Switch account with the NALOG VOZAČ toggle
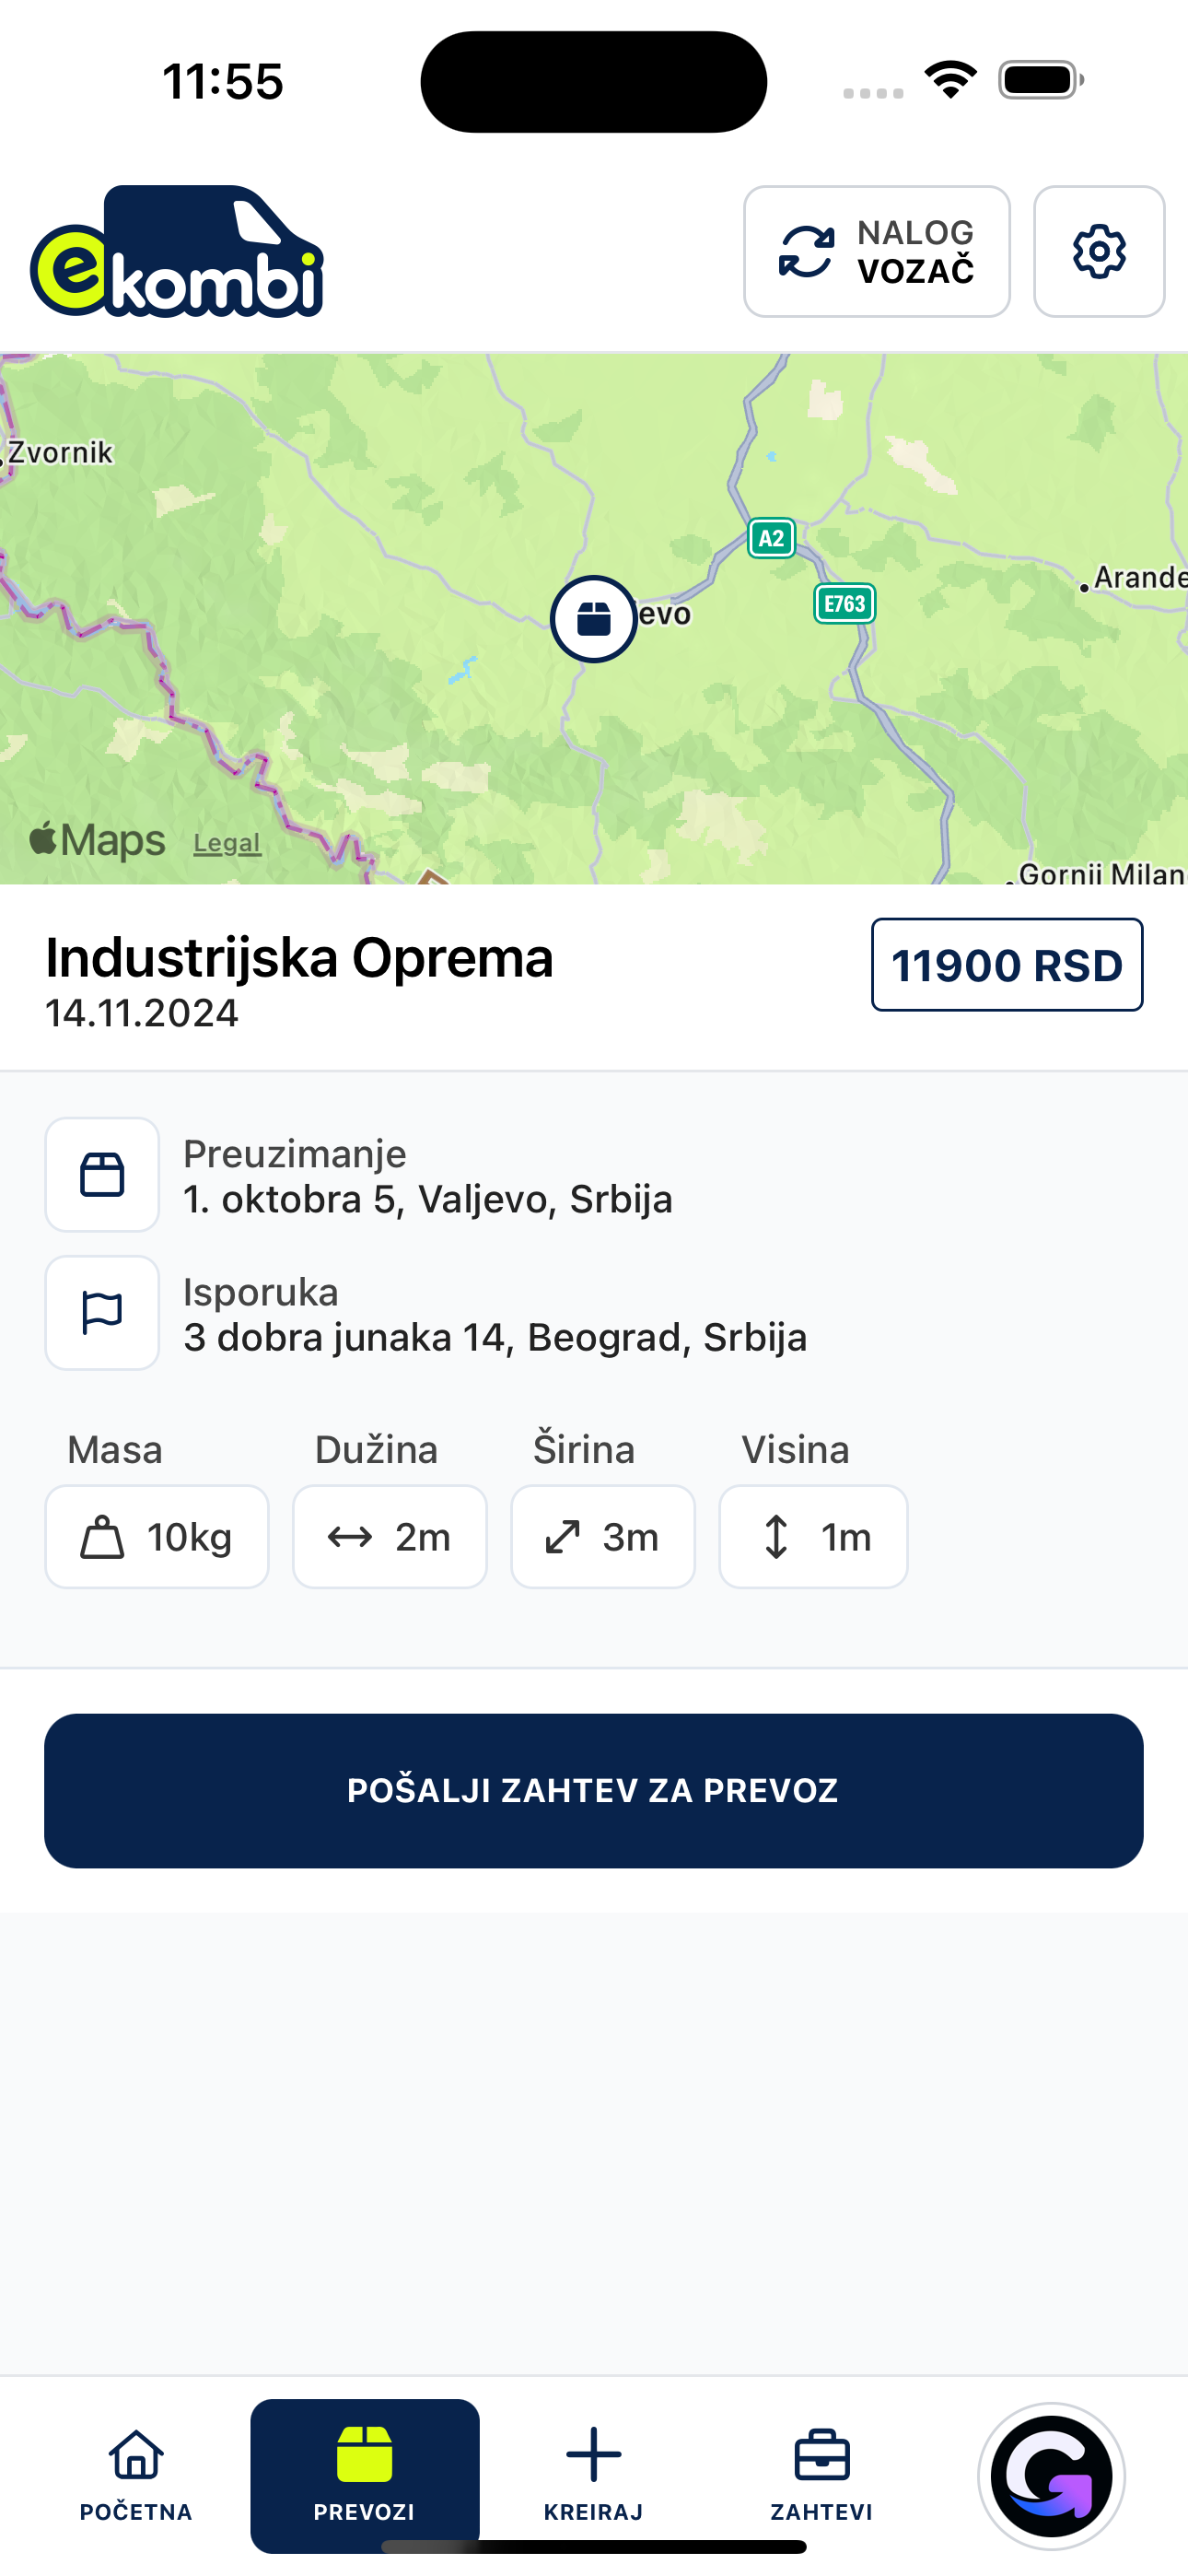The width and height of the screenshot is (1188, 2576). [876, 251]
